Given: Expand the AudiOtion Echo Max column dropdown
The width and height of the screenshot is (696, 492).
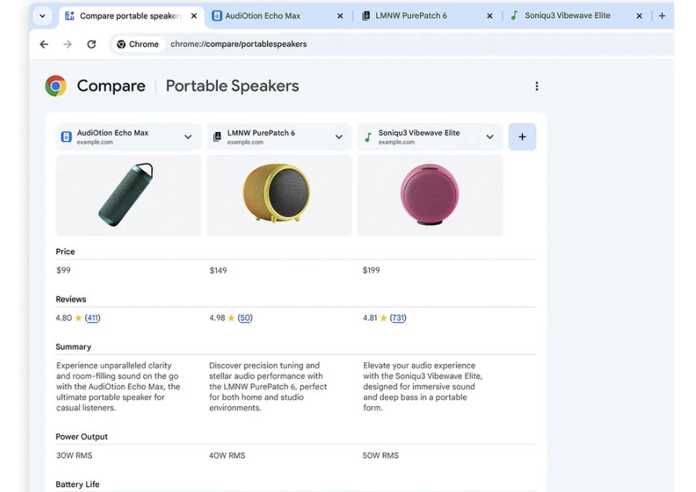Looking at the screenshot, I should tap(188, 137).
